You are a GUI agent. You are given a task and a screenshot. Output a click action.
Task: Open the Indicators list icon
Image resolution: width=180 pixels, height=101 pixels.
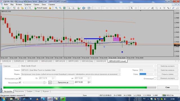pyautogui.click(x=79, y=8)
